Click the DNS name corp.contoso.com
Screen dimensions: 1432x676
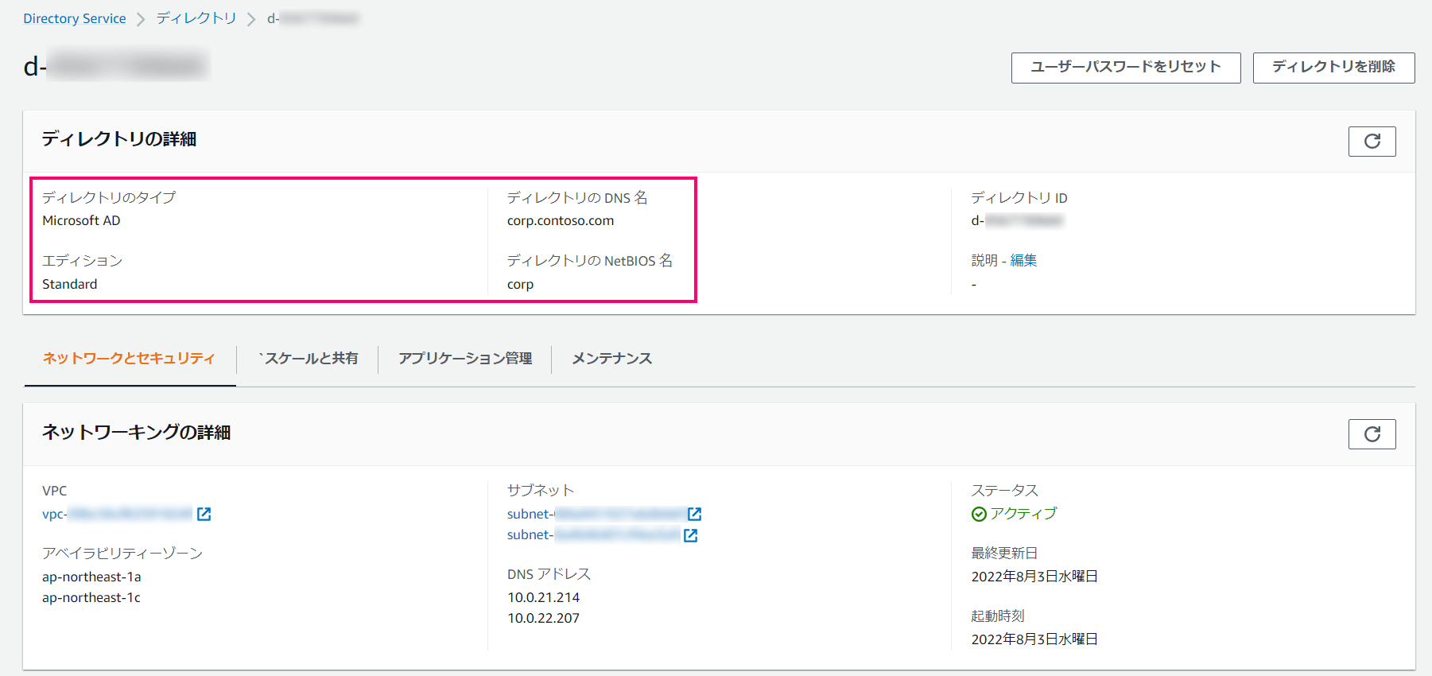click(561, 221)
